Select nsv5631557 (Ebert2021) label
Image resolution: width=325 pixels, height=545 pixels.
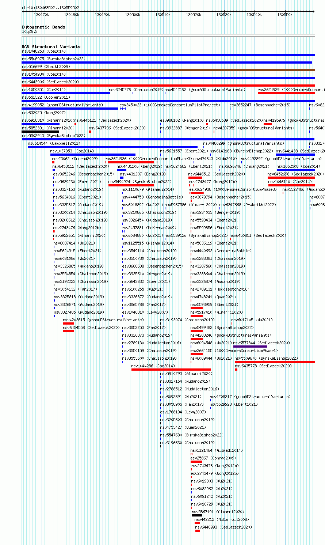184,151
